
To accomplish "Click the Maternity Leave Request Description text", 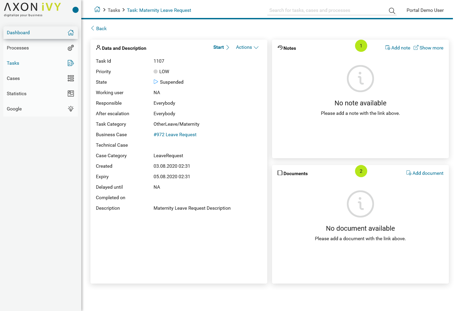I will tap(192, 208).
